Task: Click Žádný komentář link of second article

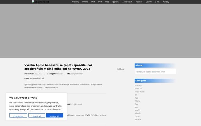Action: (76, 104)
